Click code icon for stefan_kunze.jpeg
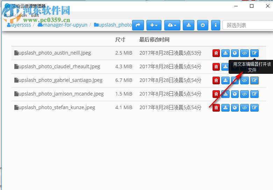 point(244,108)
